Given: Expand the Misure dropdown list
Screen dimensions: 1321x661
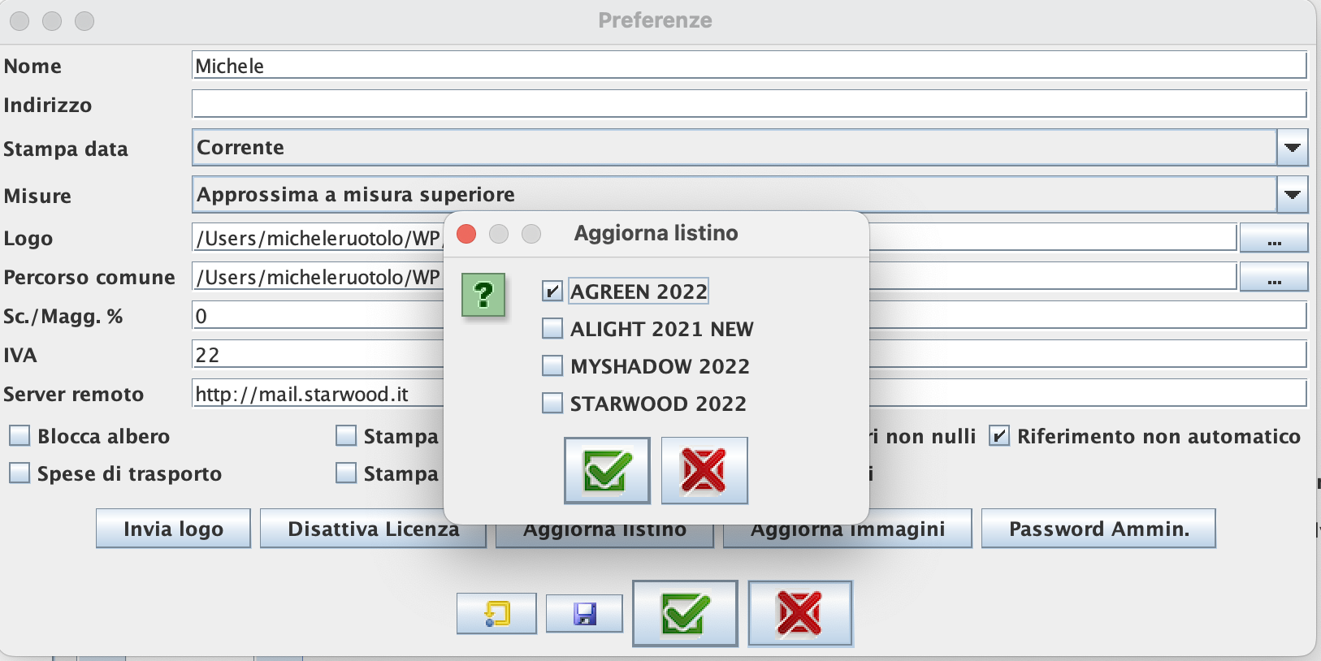Looking at the screenshot, I should click(x=1292, y=195).
